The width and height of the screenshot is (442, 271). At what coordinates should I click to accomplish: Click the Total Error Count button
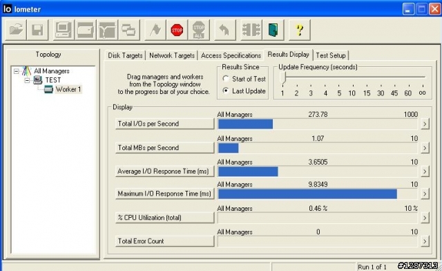pyautogui.click(x=165, y=241)
